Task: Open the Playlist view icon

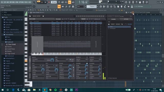Action: pyautogui.click(x=101, y=6)
